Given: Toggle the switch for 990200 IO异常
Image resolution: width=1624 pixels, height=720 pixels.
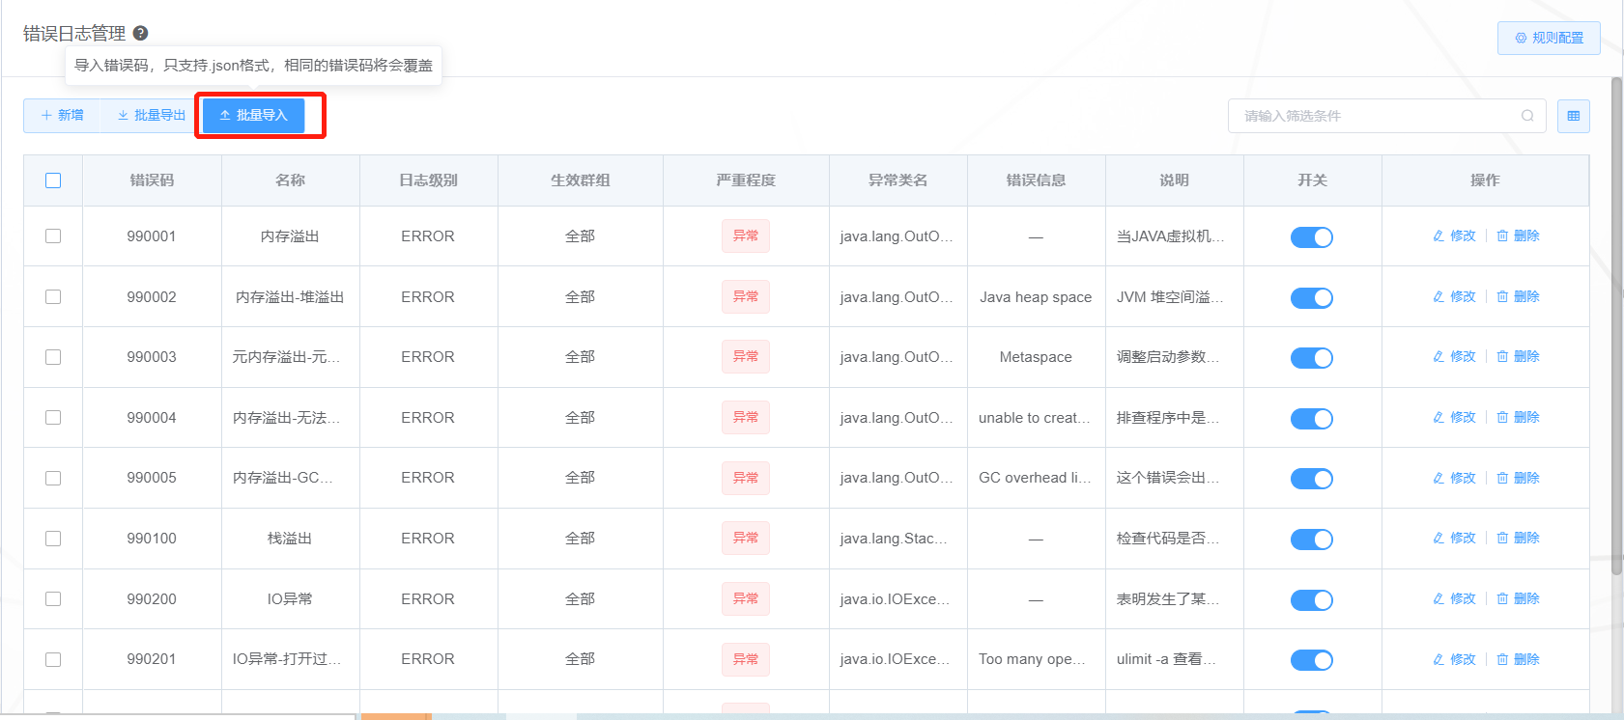Looking at the screenshot, I should [x=1312, y=599].
